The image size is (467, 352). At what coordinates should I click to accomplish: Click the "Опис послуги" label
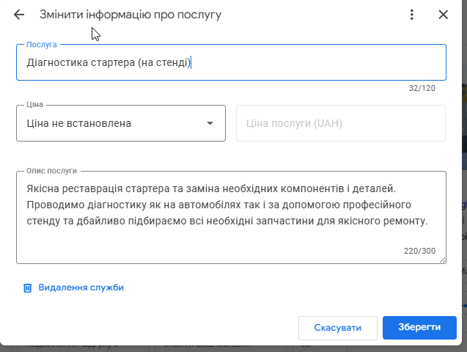point(51,171)
